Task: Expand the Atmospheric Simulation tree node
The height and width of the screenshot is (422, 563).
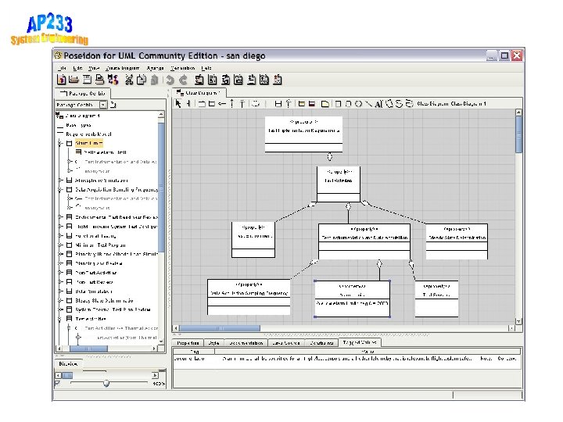Action: click(60, 181)
